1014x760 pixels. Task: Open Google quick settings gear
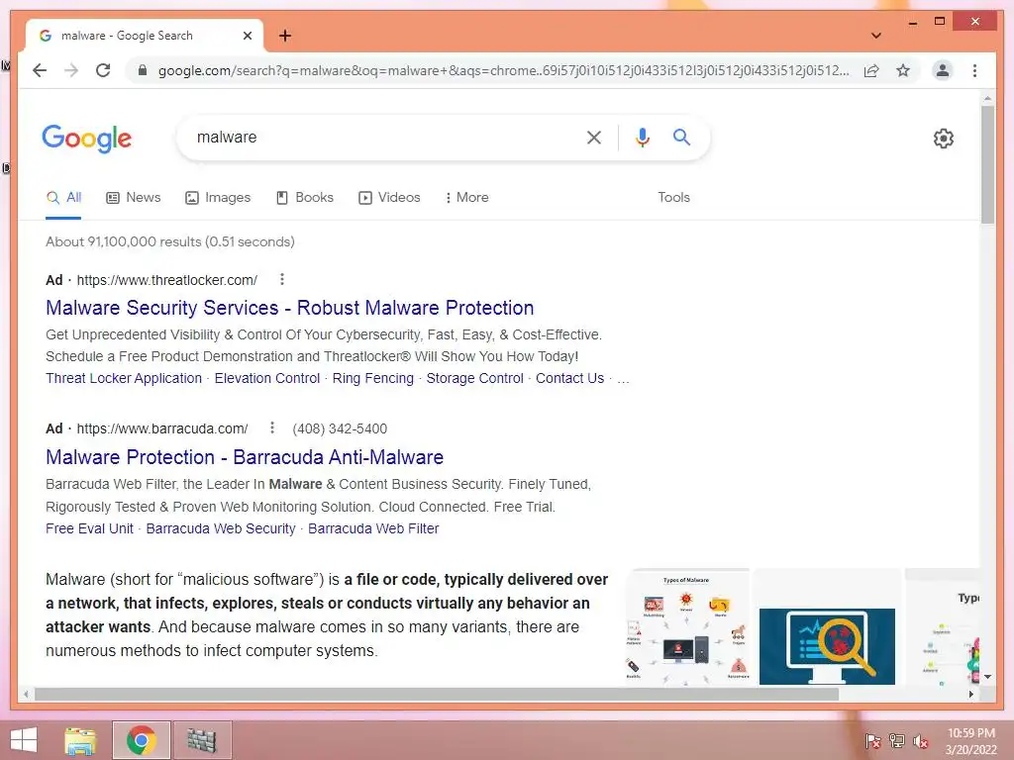pyautogui.click(x=943, y=138)
